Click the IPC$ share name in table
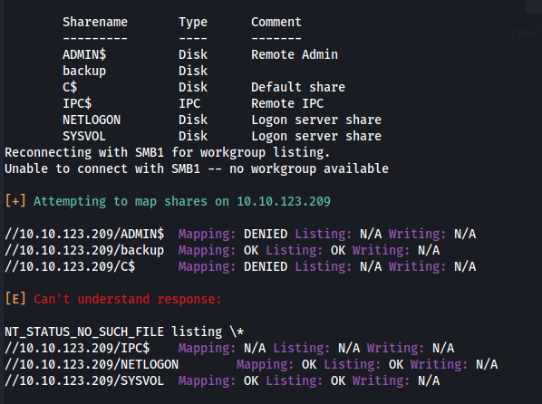 pos(77,103)
